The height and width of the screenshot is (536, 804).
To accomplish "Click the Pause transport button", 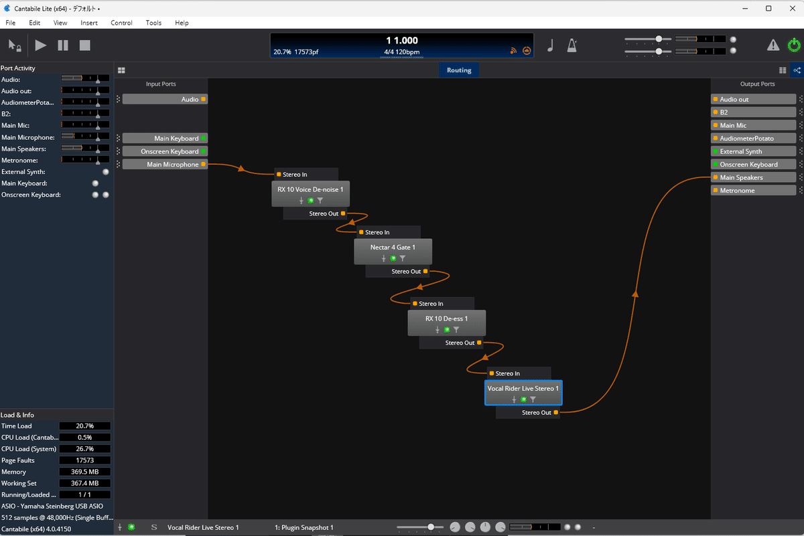I will pos(63,45).
